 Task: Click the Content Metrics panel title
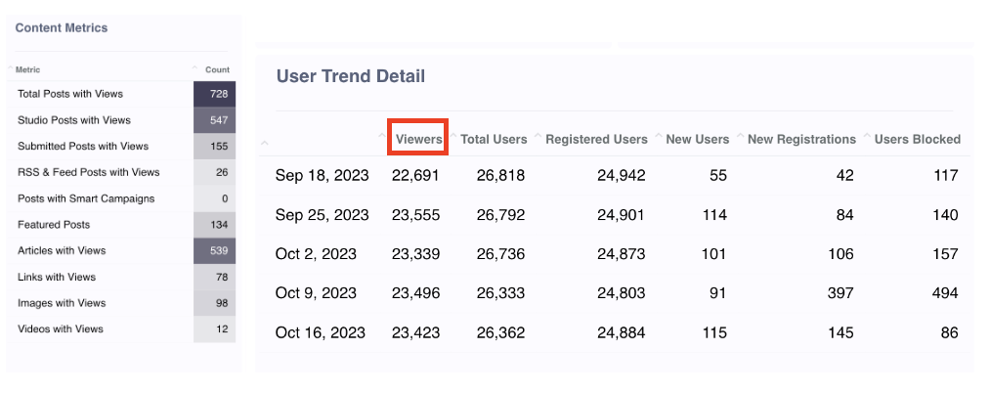click(x=62, y=27)
